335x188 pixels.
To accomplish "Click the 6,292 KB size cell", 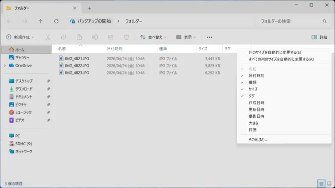I will pyautogui.click(x=212, y=73).
